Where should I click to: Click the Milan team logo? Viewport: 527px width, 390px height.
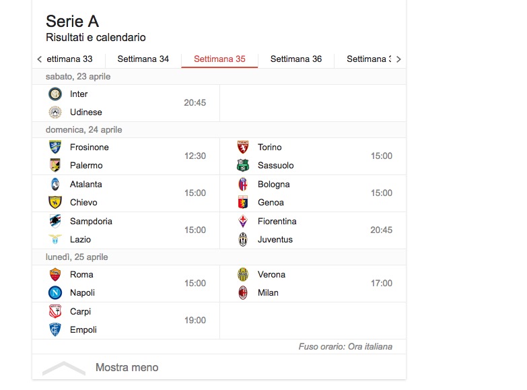[243, 293]
